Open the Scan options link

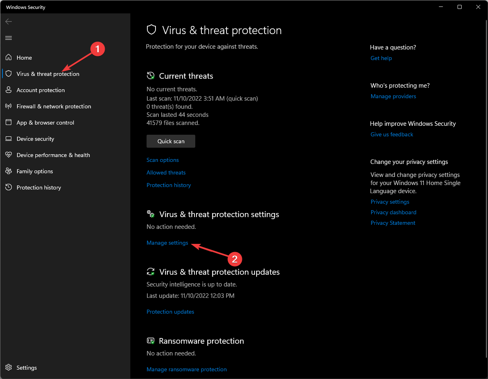[162, 160]
